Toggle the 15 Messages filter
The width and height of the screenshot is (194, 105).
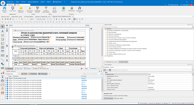click(43, 74)
